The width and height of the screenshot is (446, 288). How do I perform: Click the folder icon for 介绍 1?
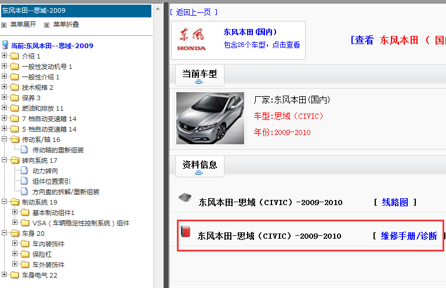tap(14, 56)
